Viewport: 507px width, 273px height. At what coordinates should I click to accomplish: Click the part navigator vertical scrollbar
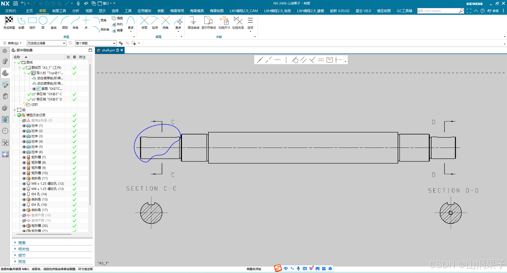coord(90,134)
